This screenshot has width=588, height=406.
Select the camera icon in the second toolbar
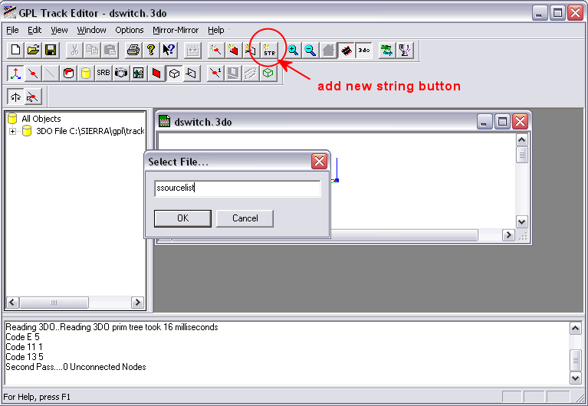(121, 74)
